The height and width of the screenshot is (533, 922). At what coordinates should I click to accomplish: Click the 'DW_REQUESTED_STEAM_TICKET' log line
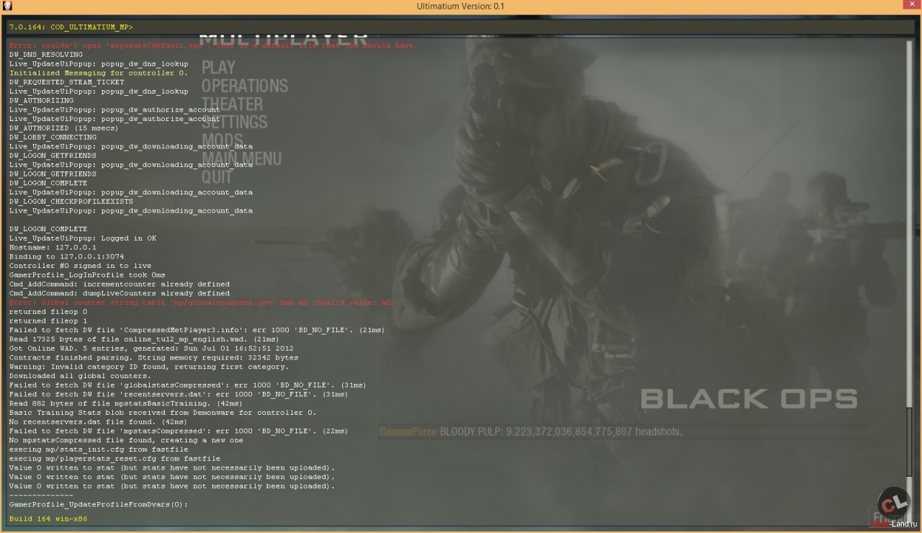67,82
